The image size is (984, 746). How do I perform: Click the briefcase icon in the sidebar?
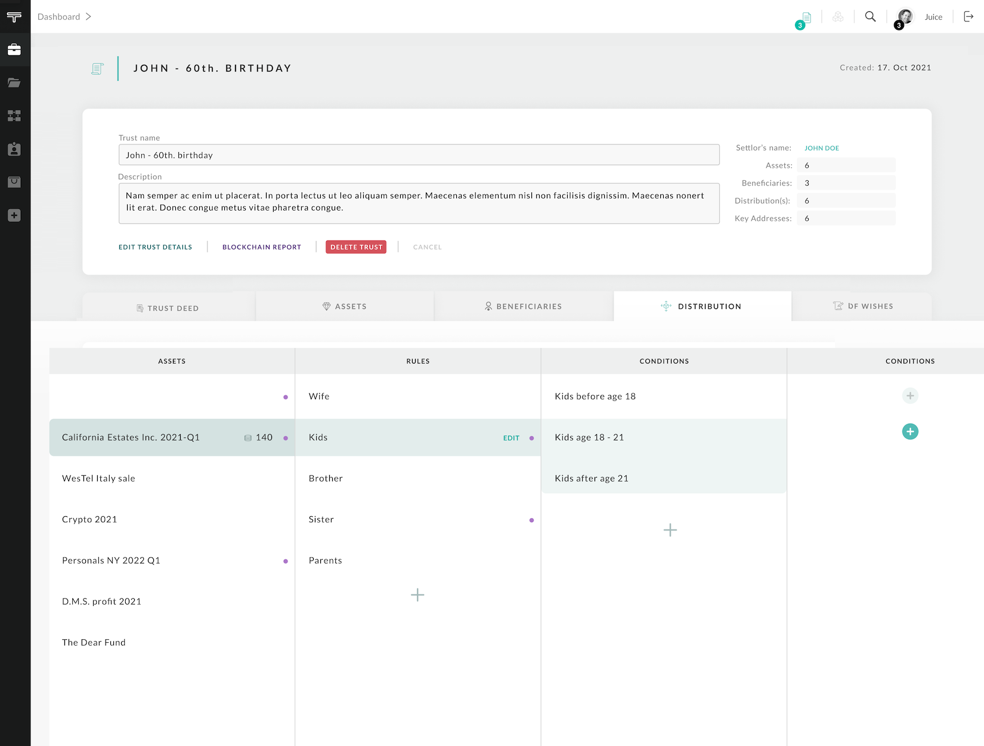(x=14, y=50)
